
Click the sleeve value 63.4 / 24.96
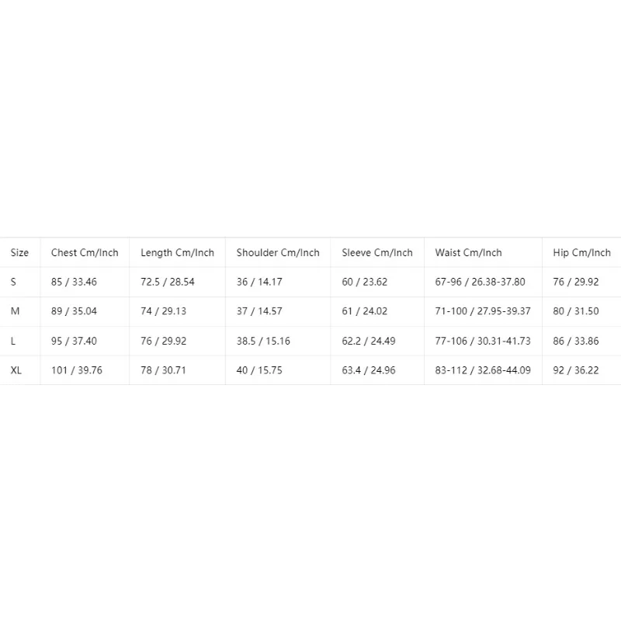[368, 370]
